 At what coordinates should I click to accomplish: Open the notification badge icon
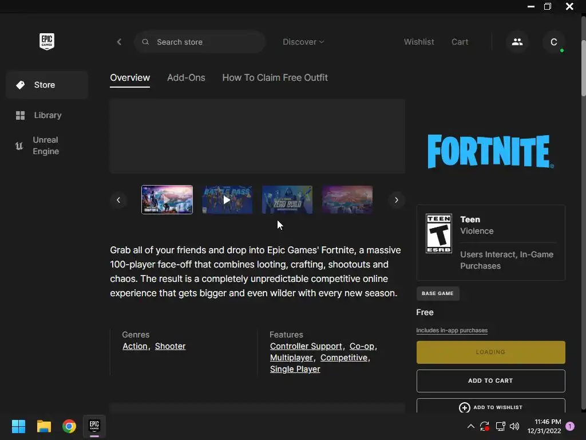point(570,426)
